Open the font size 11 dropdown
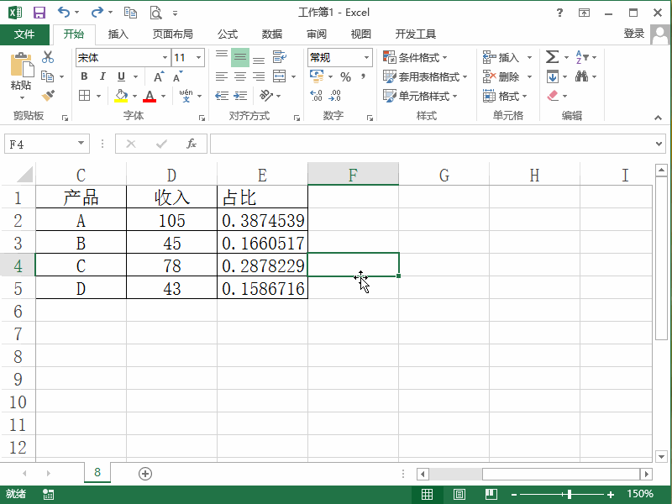 coord(199,57)
